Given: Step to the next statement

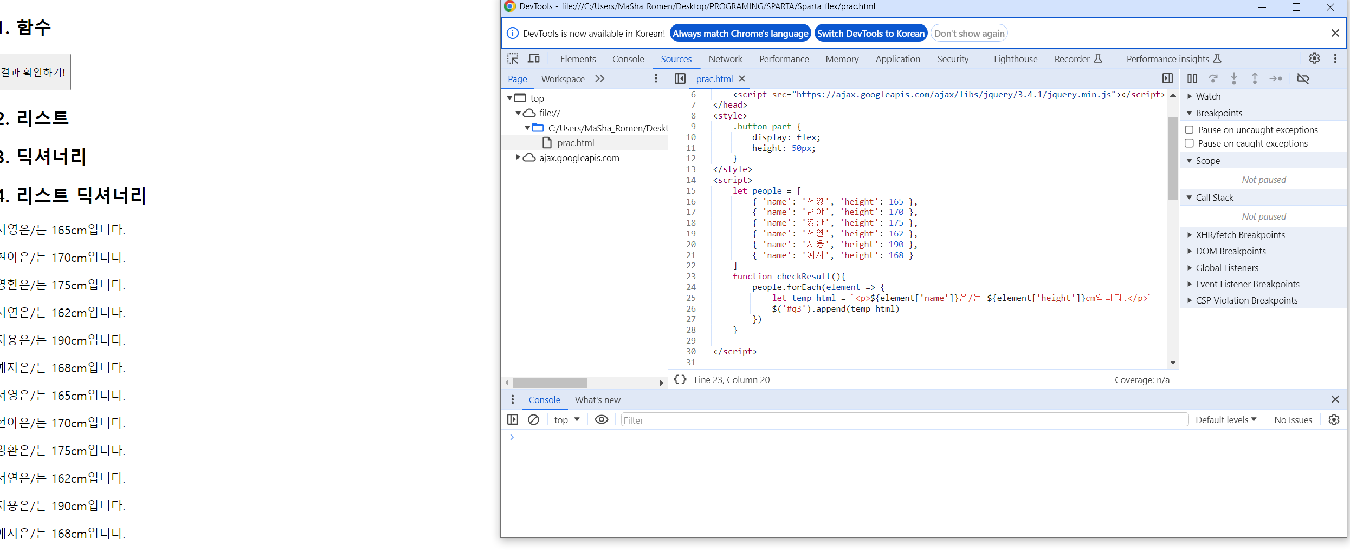Looking at the screenshot, I should point(1276,78).
